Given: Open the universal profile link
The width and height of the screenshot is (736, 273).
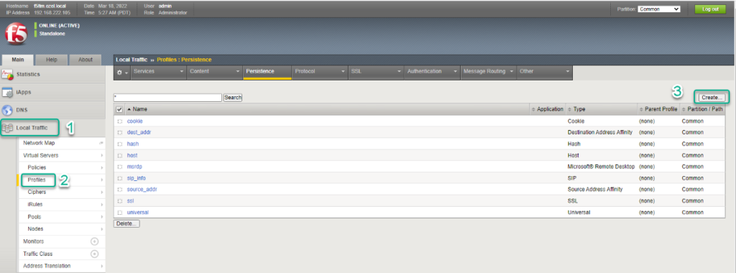Looking at the screenshot, I should (138, 213).
